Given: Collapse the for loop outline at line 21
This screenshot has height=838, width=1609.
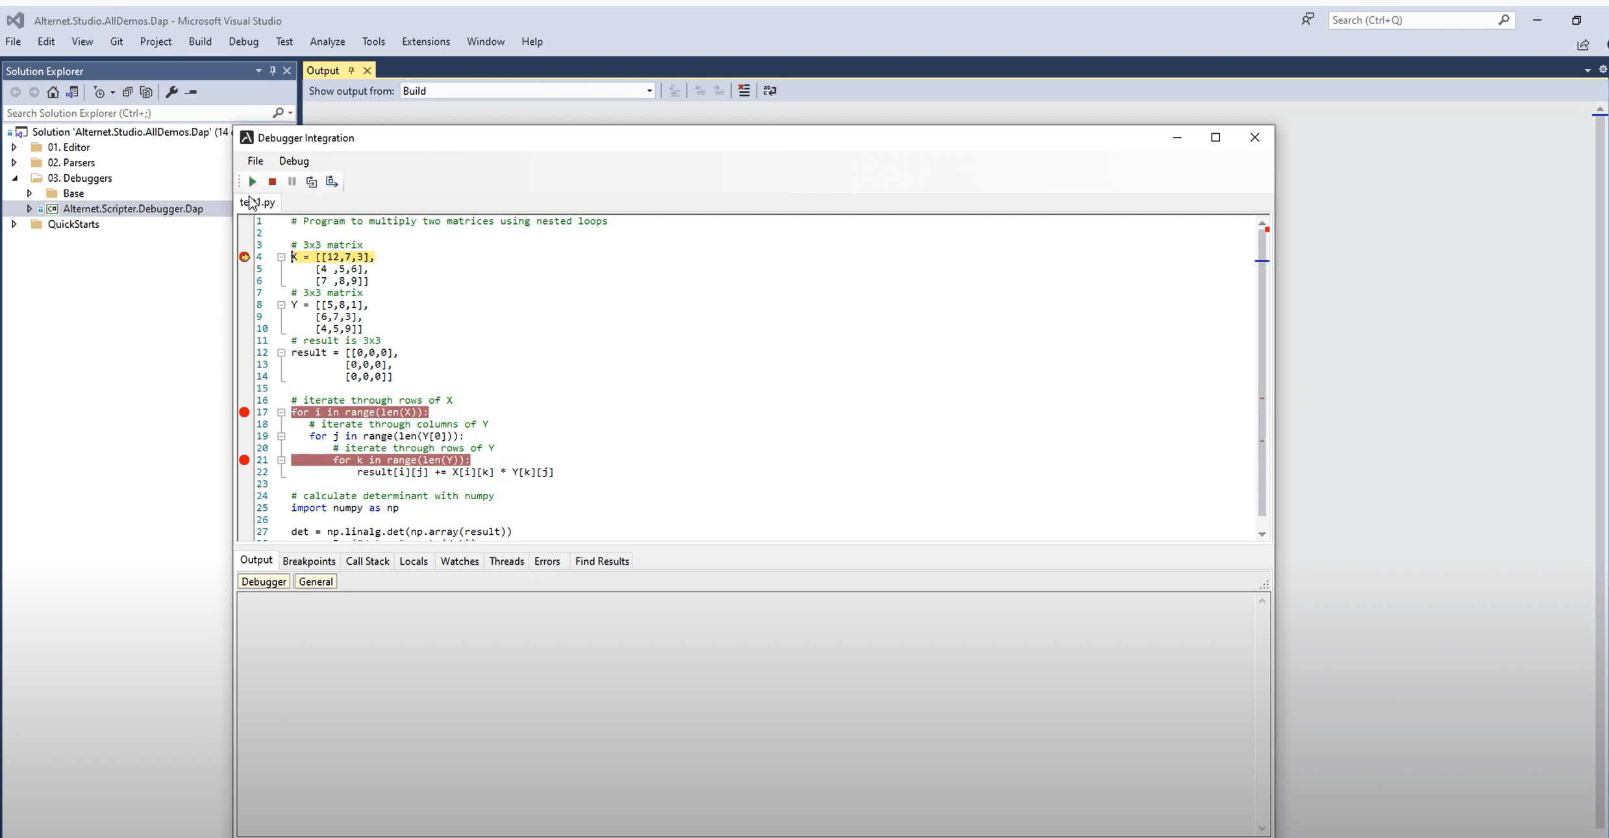Looking at the screenshot, I should coord(281,460).
